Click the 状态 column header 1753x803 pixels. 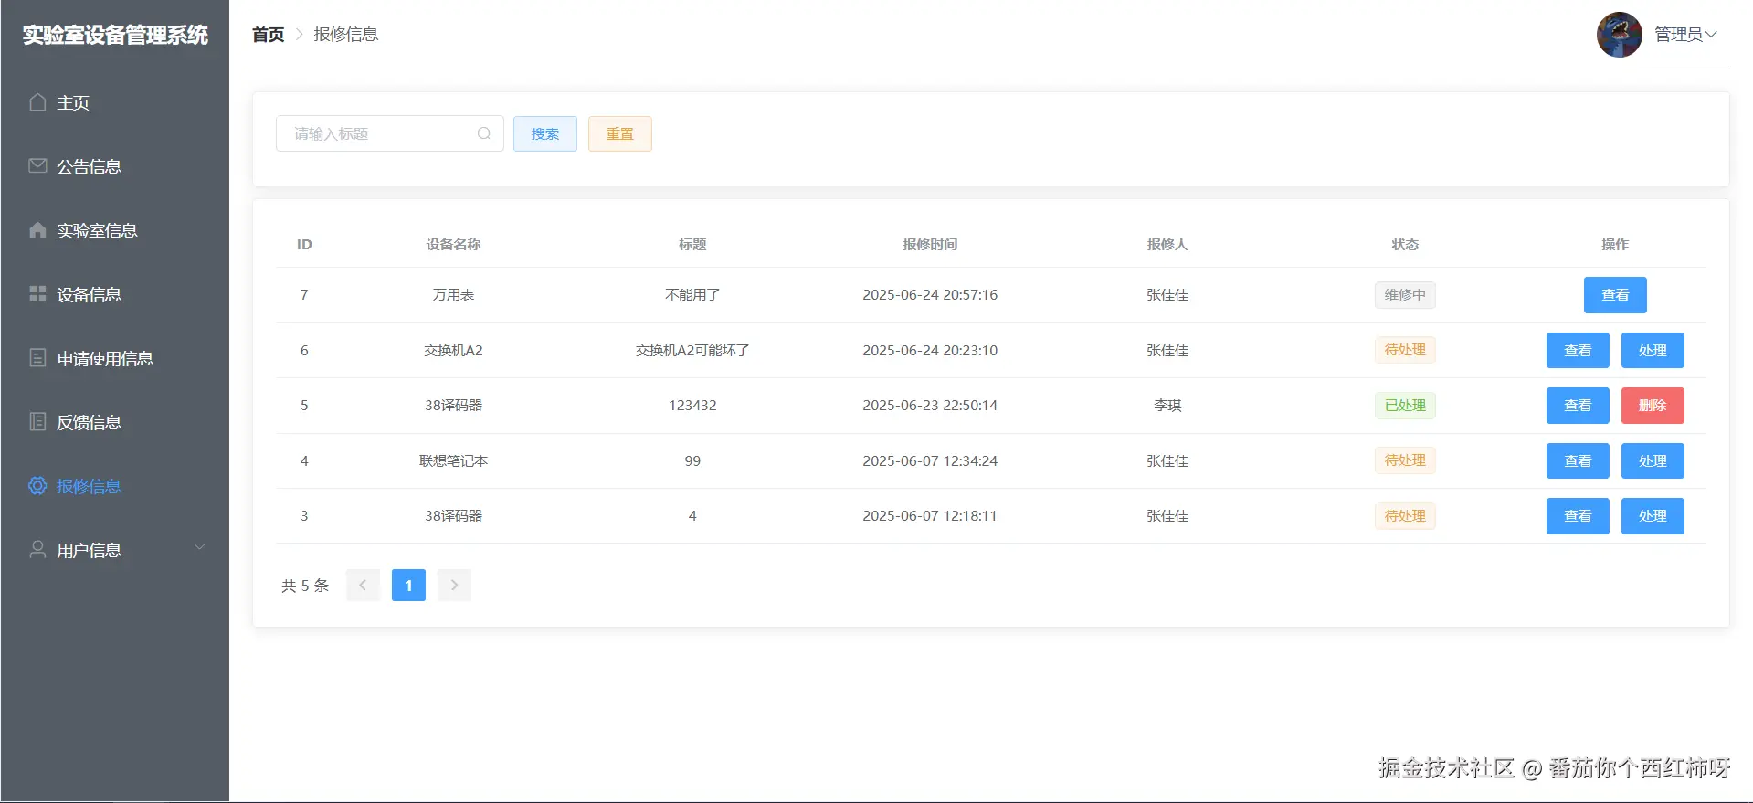[x=1405, y=245]
